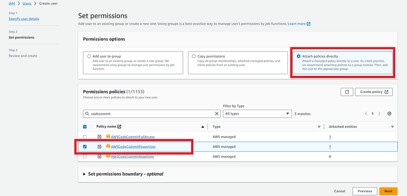Click page number 1 in pagination
The height and width of the screenshot is (196, 407).
pos(373,113)
